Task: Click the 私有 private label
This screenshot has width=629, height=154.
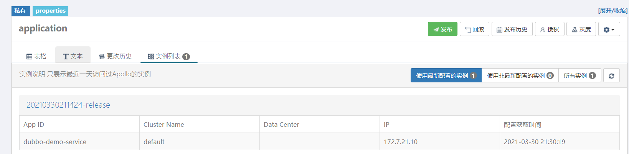Action: click(x=20, y=11)
